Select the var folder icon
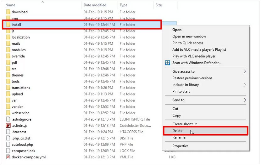Screen dimensions: 261x165 pos(8,100)
